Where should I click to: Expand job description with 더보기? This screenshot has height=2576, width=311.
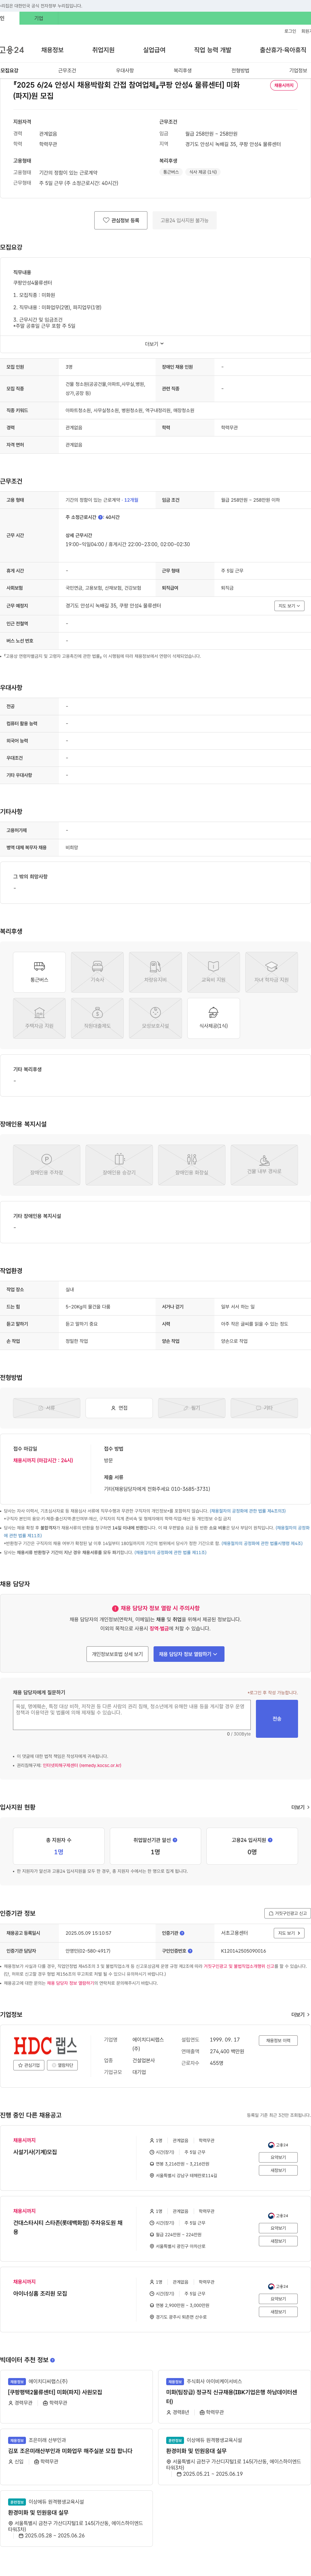[155, 344]
